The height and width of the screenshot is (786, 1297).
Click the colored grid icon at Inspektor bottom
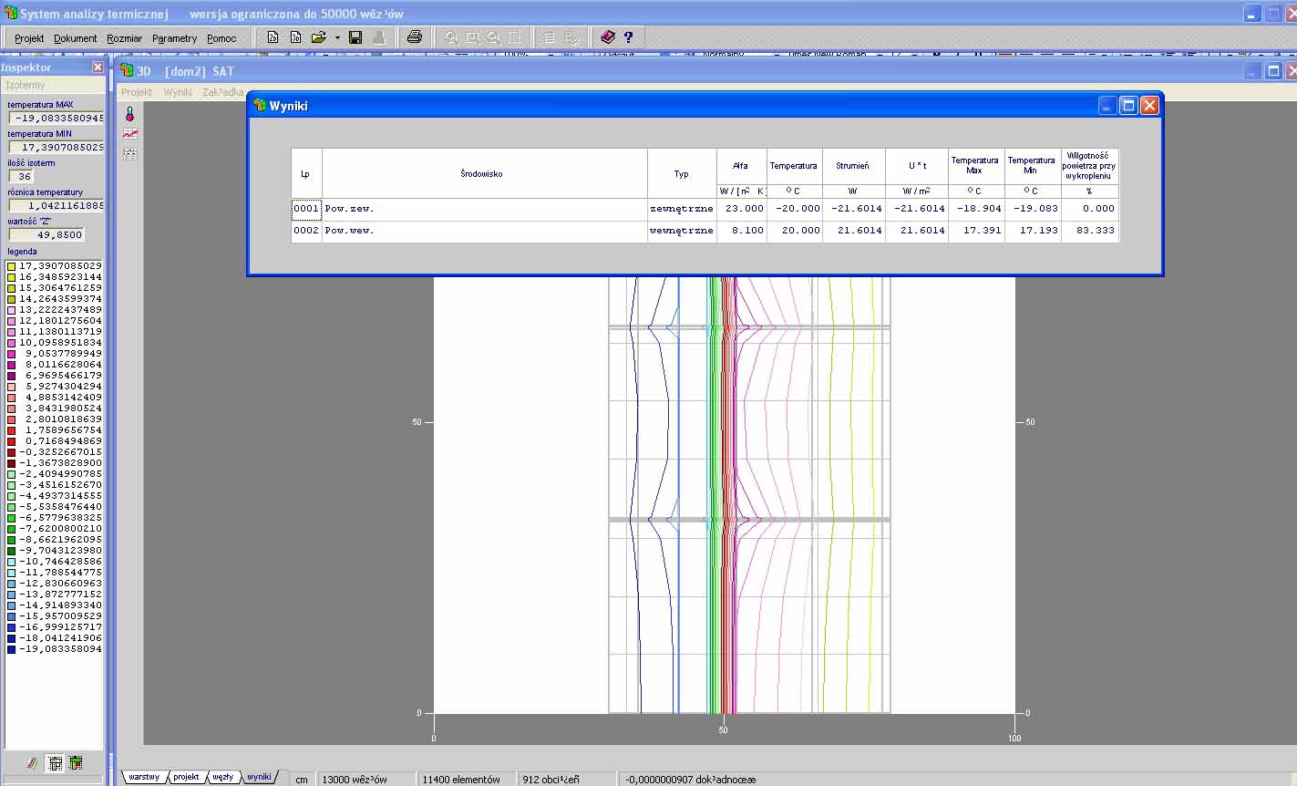tap(76, 763)
